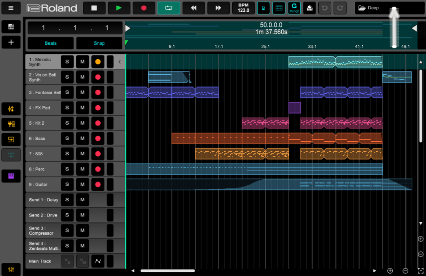
Task: Fast forward with the double-right arrow button
Action: point(218,8)
